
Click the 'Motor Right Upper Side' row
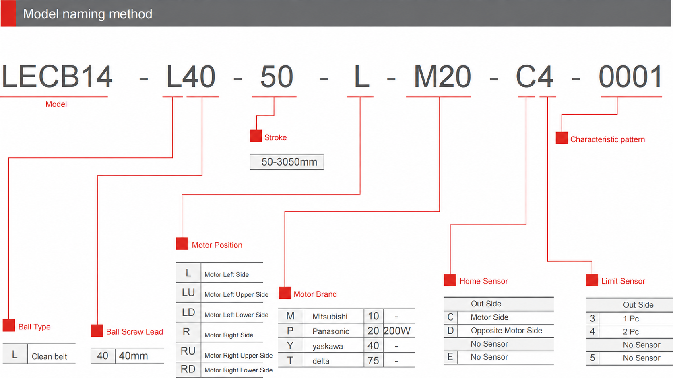pos(225,353)
